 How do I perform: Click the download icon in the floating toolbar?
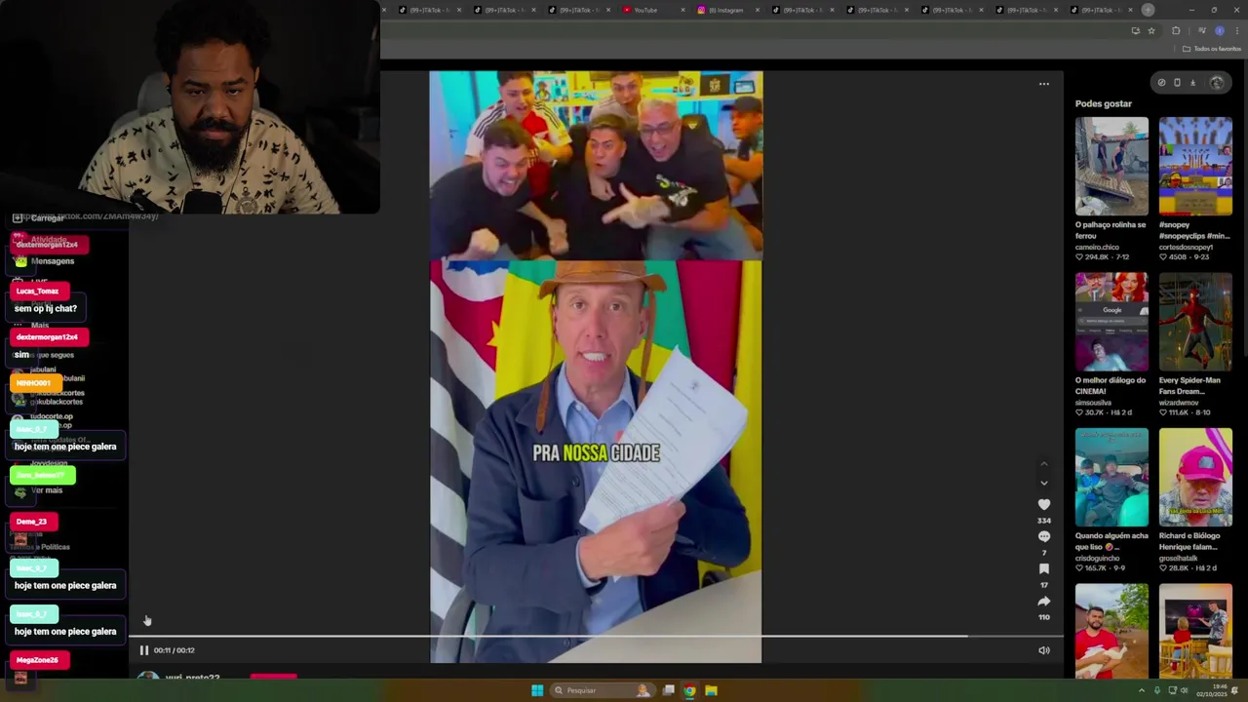click(1192, 83)
